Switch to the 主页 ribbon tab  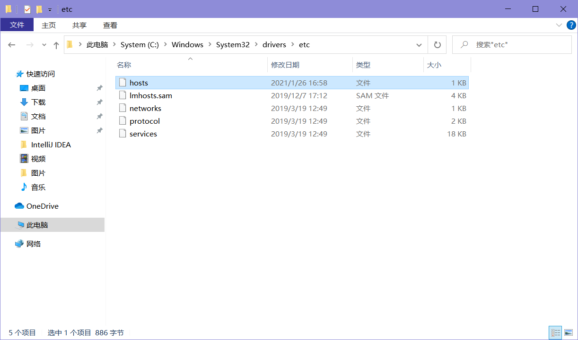tap(49, 25)
